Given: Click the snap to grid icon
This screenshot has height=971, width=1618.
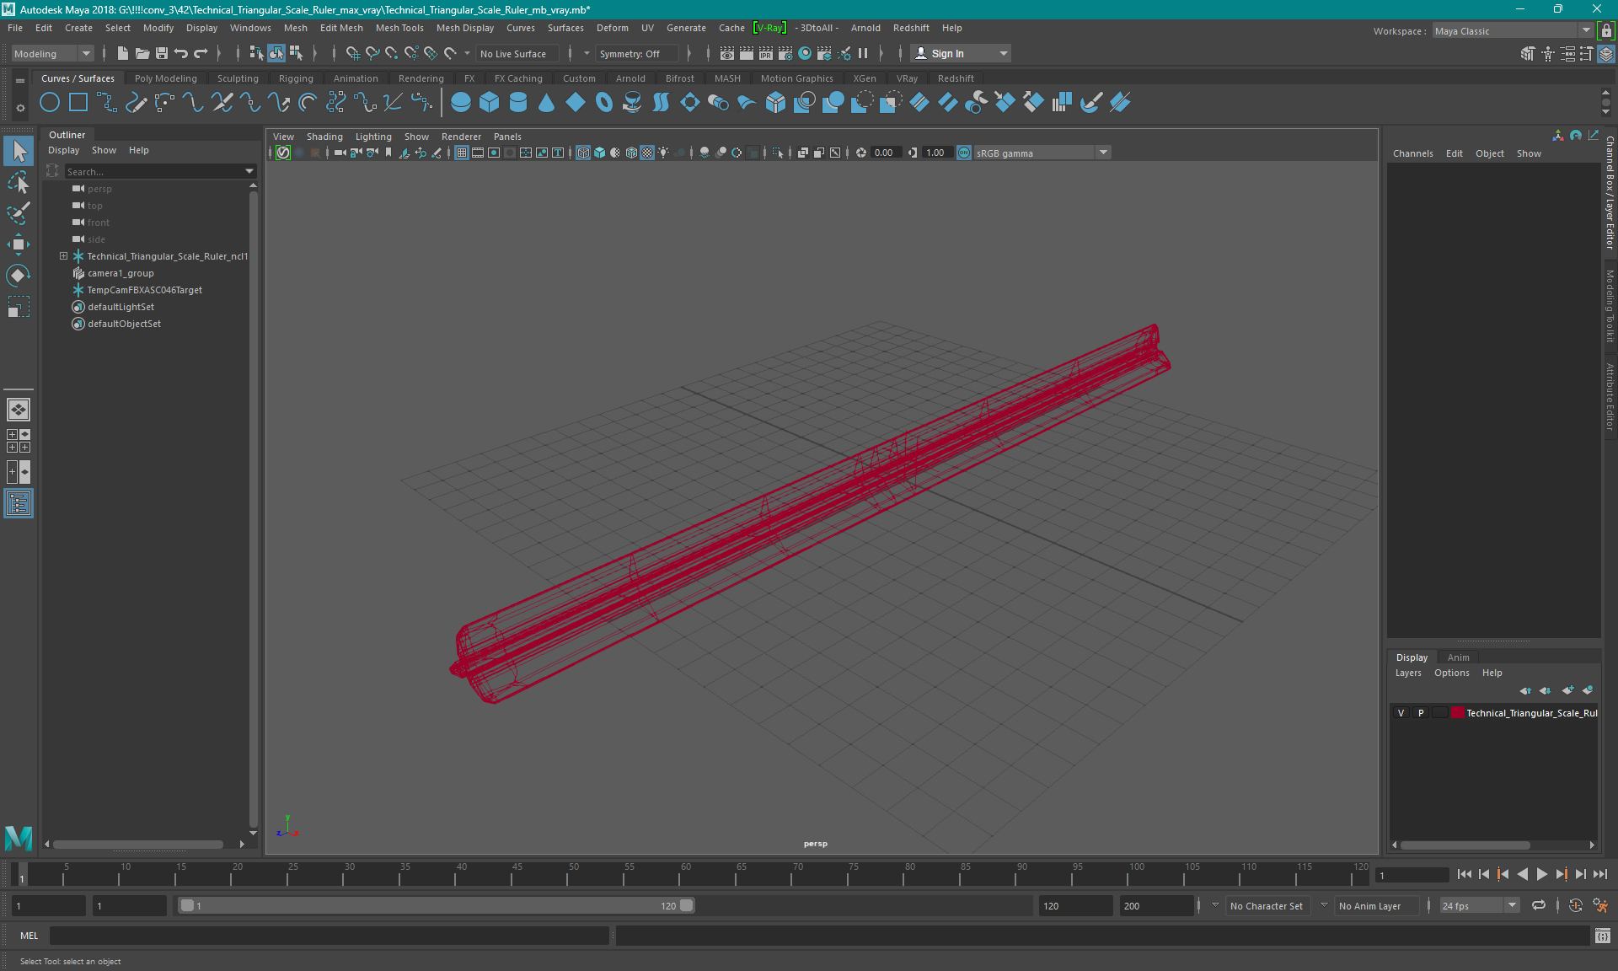Looking at the screenshot, I should tap(351, 53).
